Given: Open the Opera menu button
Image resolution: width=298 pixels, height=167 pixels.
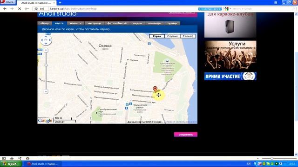Looking at the screenshot, I should pyautogui.click(x=7, y=2).
